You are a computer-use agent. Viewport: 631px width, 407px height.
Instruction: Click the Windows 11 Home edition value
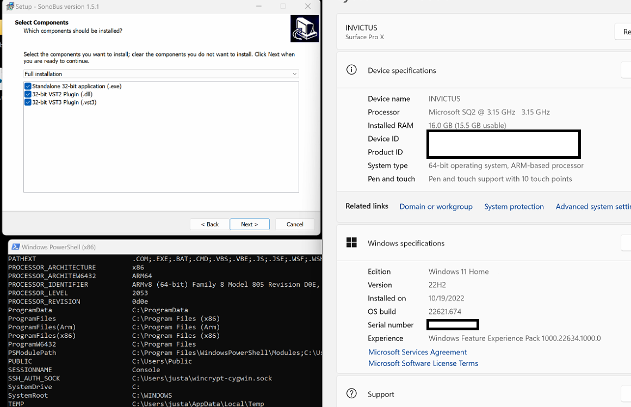coord(459,272)
